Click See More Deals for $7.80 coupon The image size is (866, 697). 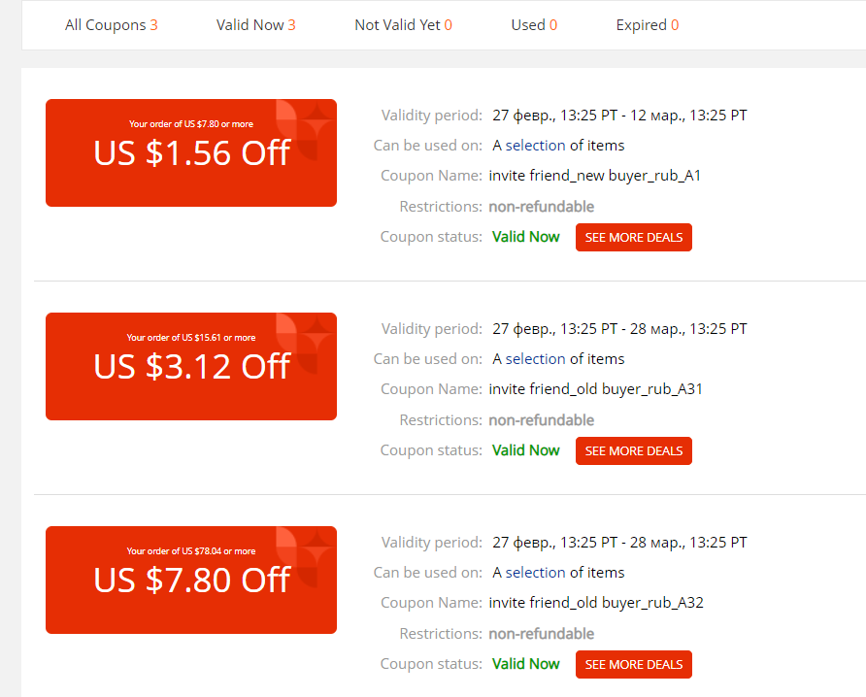pyautogui.click(x=634, y=664)
